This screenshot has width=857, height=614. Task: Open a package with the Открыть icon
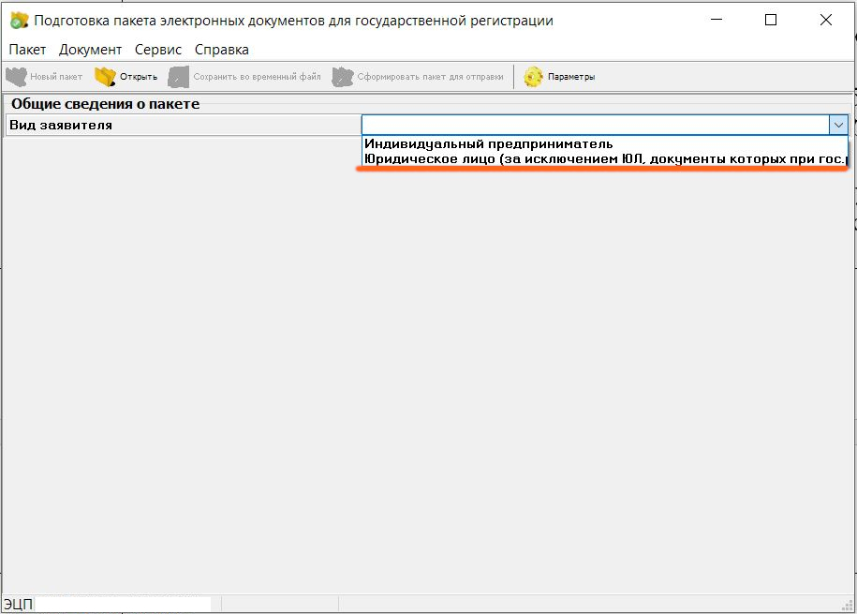tap(105, 77)
